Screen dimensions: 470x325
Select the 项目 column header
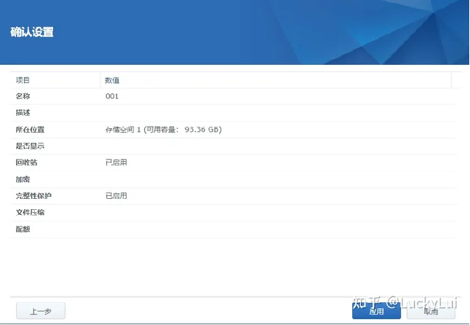(23, 80)
